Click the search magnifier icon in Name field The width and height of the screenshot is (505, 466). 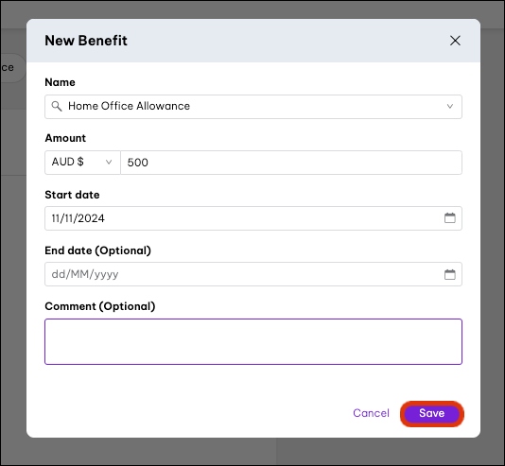coord(57,106)
